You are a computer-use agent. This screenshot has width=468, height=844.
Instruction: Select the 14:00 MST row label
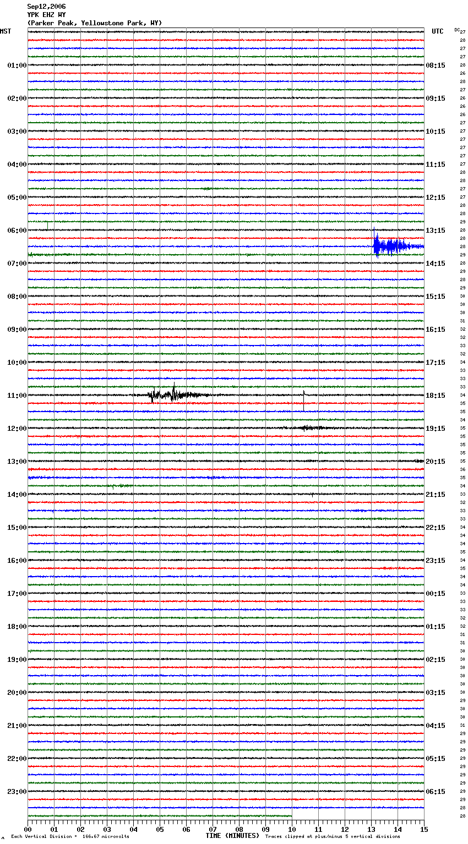pyautogui.click(x=17, y=495)
